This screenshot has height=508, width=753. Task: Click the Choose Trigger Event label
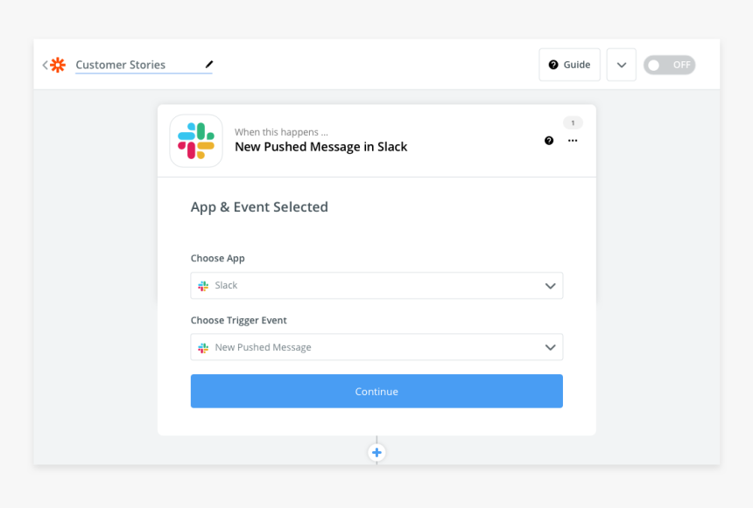(239, 320)
